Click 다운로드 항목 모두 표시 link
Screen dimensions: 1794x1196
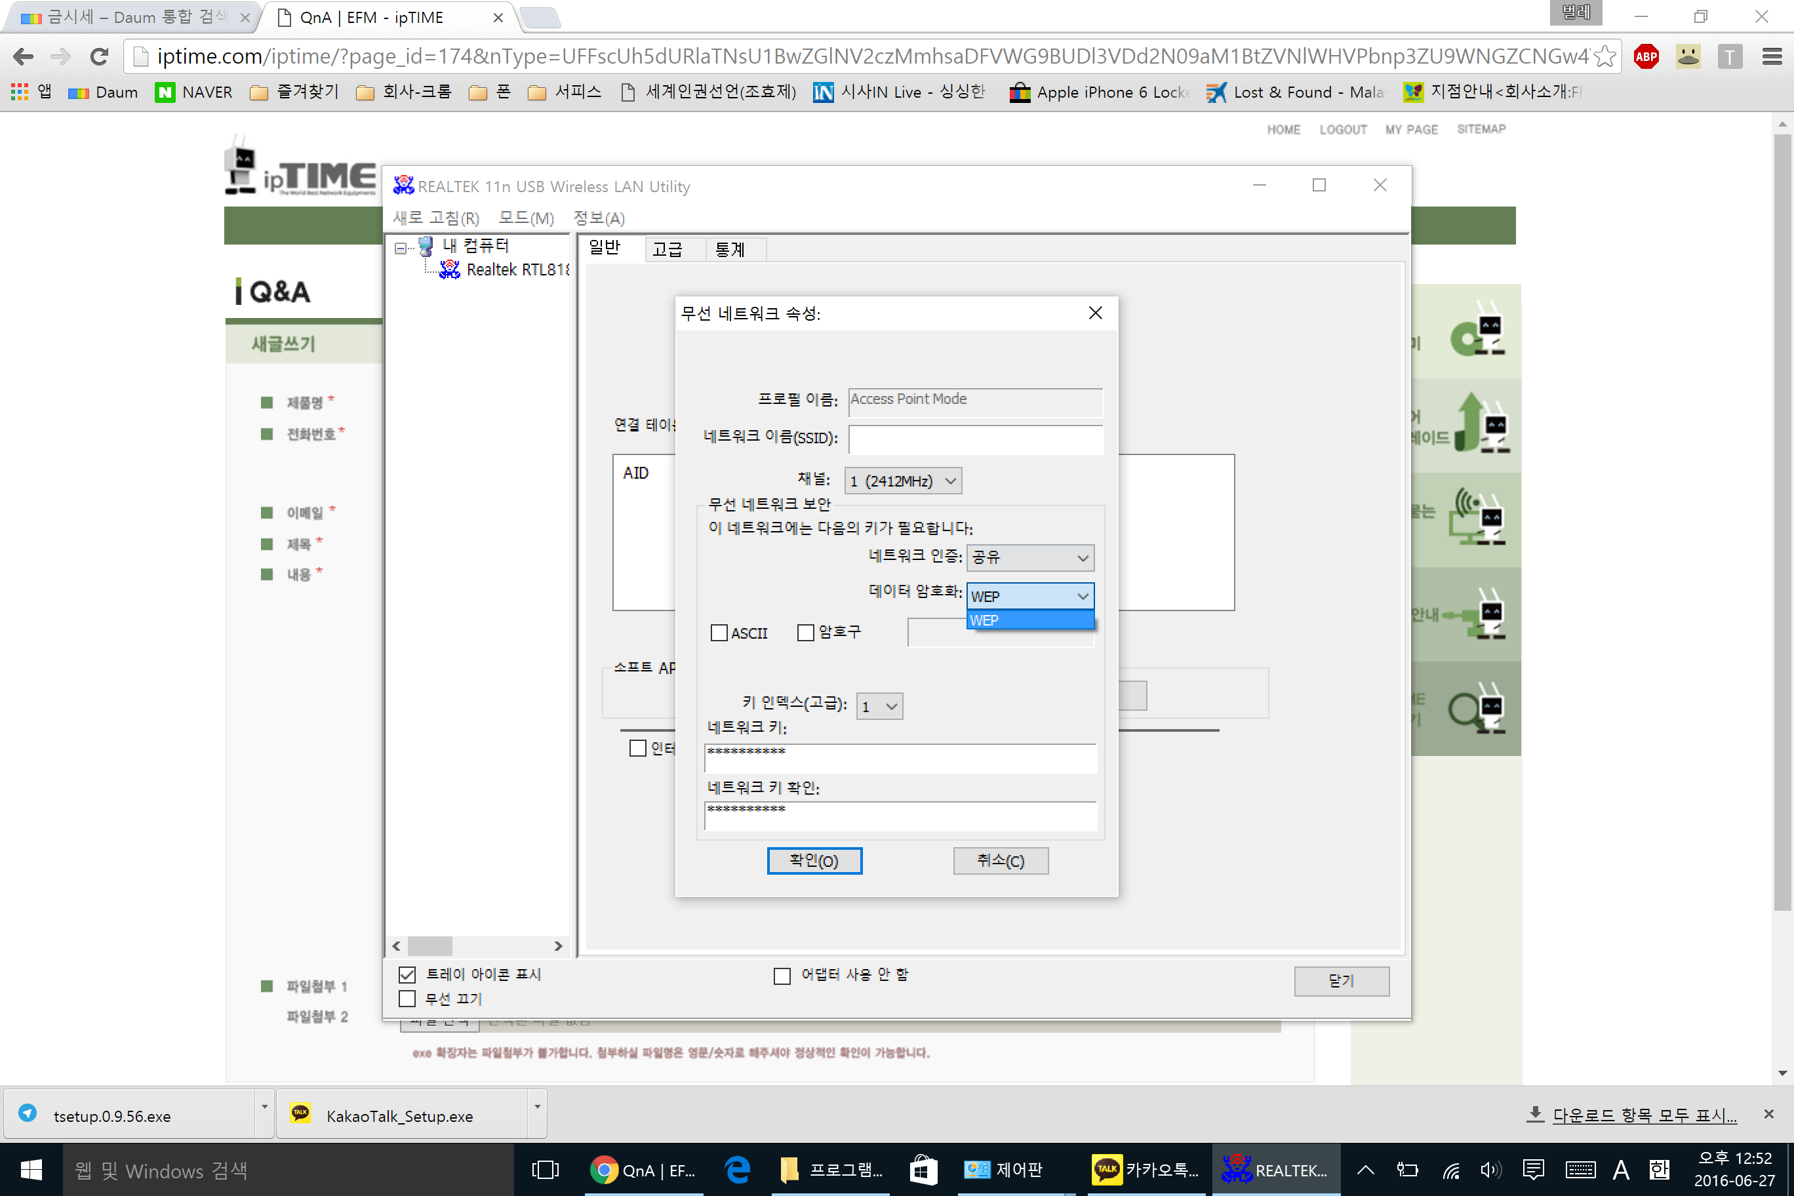click(x=1644, y=1115)
